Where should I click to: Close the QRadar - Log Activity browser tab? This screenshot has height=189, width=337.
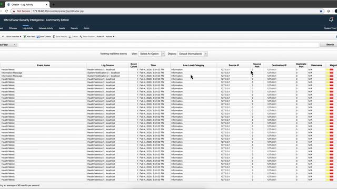(x=47, y=5)
